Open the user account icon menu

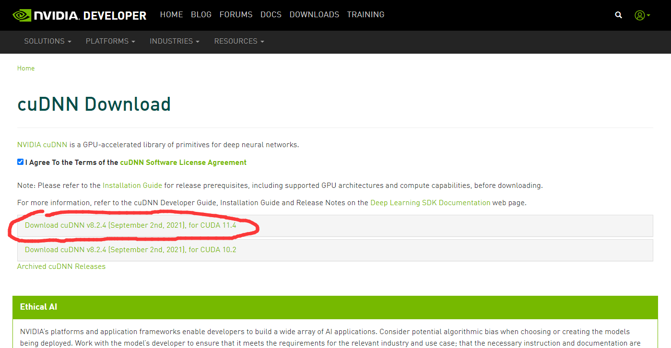642,15
